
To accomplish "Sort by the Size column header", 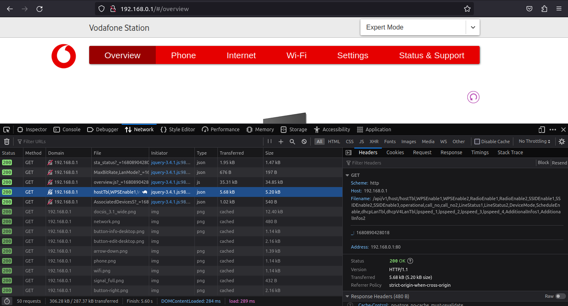I will tap(302, 153).
